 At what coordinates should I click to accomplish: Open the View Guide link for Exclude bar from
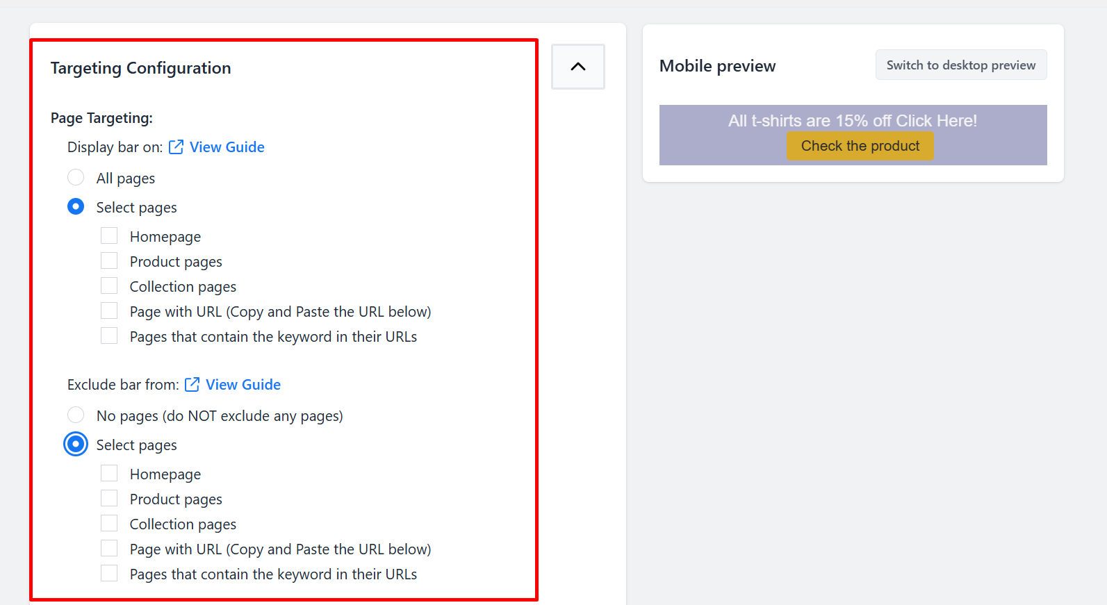(x=243, y=385)
